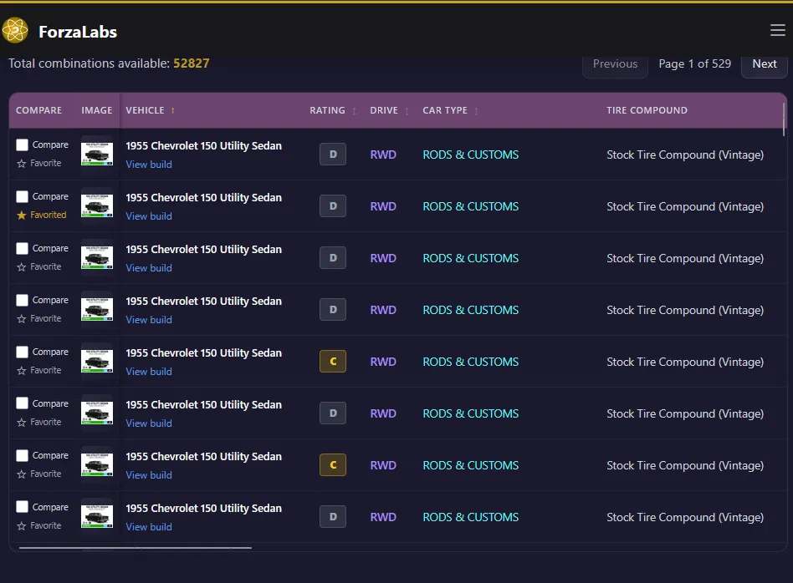
Task: Click the table's vertical scrollbar thumb
Action: click(x=784, y=119)
